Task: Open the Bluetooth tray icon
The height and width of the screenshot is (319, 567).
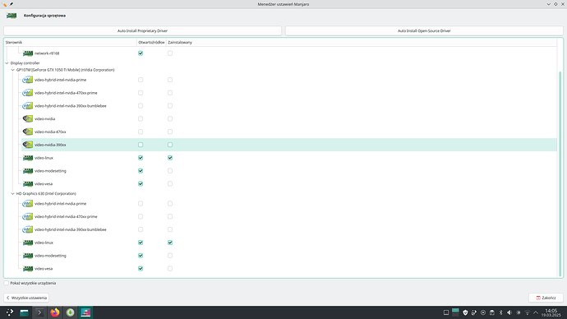Action: pyautogui.click(x=500, y=312)
